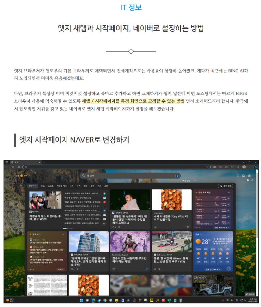Expand the feed to full view icon
Screen dimensions: 261x307
point(253,180)
